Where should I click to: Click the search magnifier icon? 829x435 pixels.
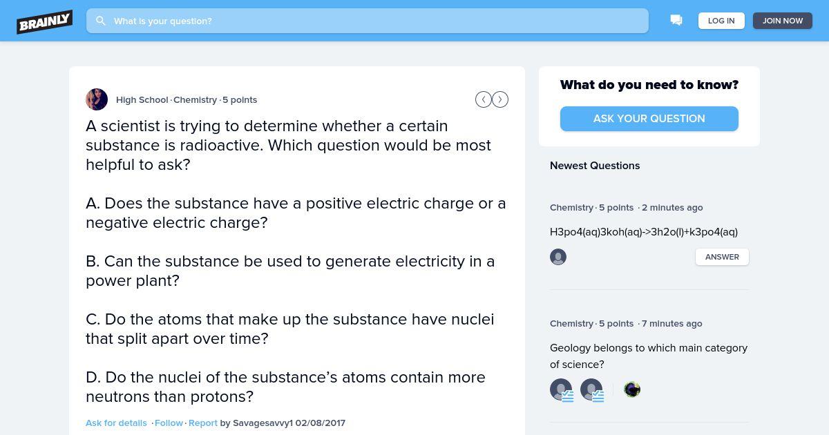(101, 21)
